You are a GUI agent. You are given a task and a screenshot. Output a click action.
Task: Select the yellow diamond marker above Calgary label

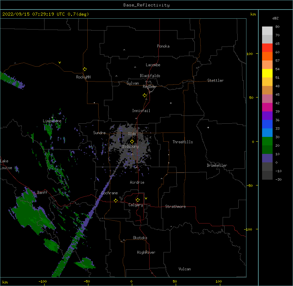[138, 200]
